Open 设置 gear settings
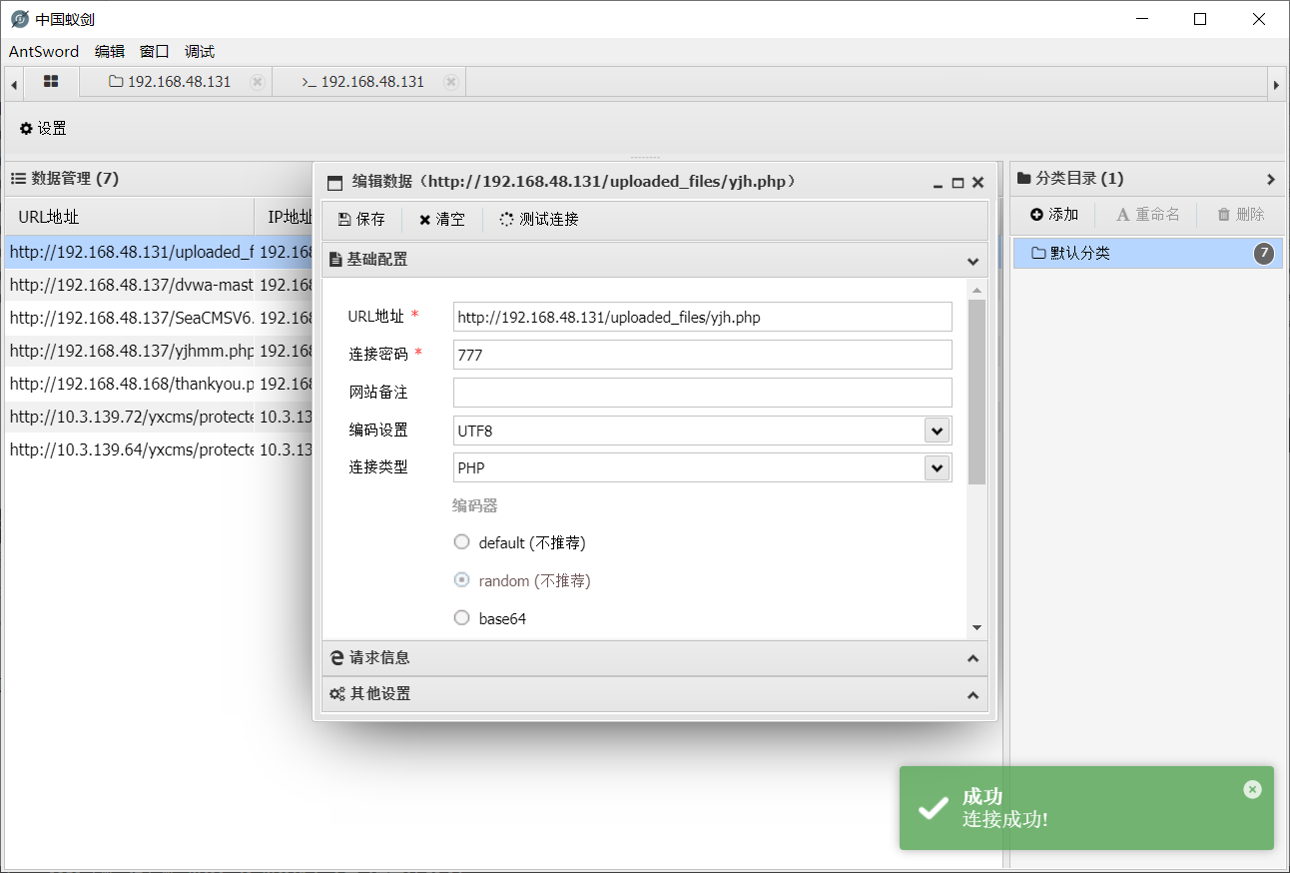The height and width of the screenshot is (873, 1290). [x=43, y=128]
